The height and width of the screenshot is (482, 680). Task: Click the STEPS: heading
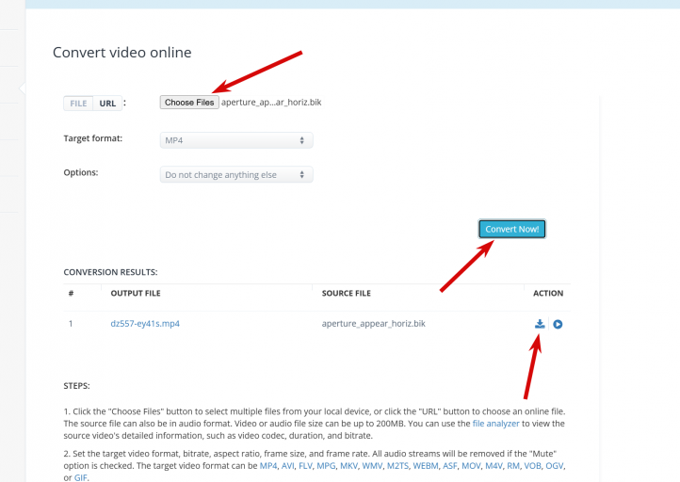click(x=77, y=386)
